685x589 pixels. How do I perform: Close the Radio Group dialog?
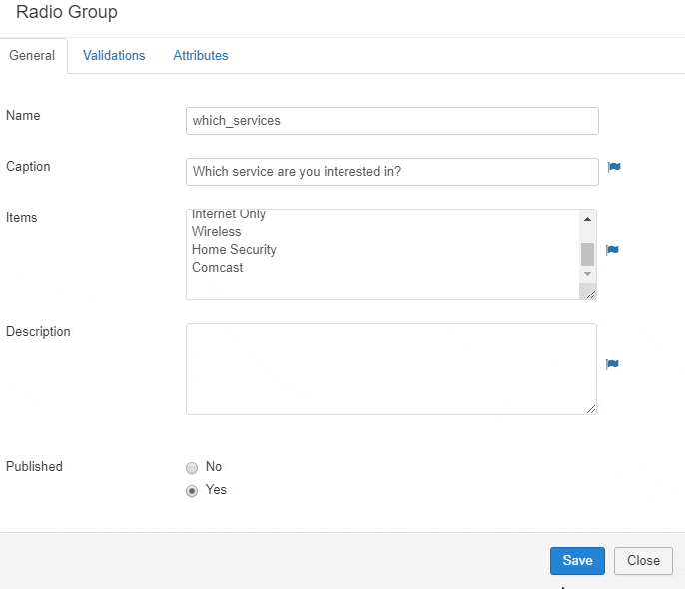(643, 561)
